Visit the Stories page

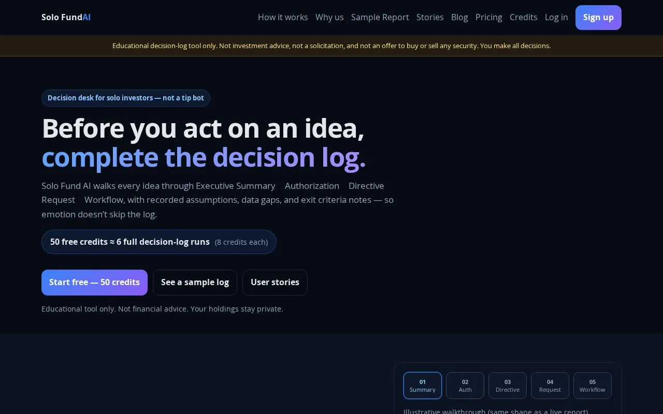pyautogui.click(x=430, y=17)
